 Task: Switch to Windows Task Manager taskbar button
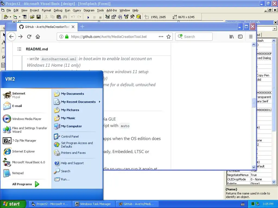click(94, 204)
